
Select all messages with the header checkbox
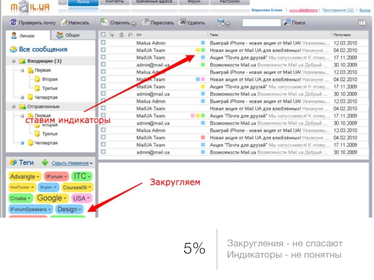click(103, 35)
